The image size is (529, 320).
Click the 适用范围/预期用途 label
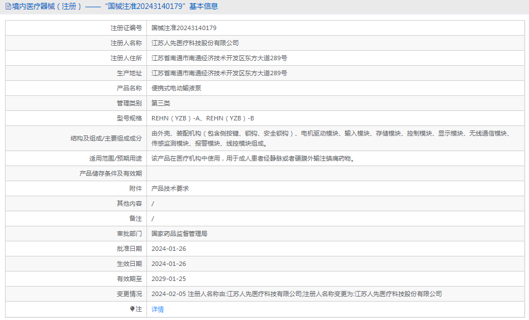pos(116,158)
